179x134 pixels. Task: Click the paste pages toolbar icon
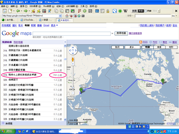click(x=62, y=11)
